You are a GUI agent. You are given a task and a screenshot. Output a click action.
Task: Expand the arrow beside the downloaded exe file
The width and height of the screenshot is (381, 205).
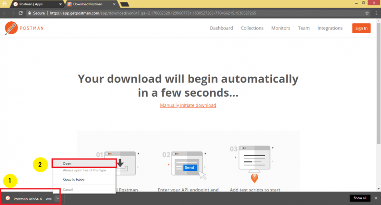57,199
